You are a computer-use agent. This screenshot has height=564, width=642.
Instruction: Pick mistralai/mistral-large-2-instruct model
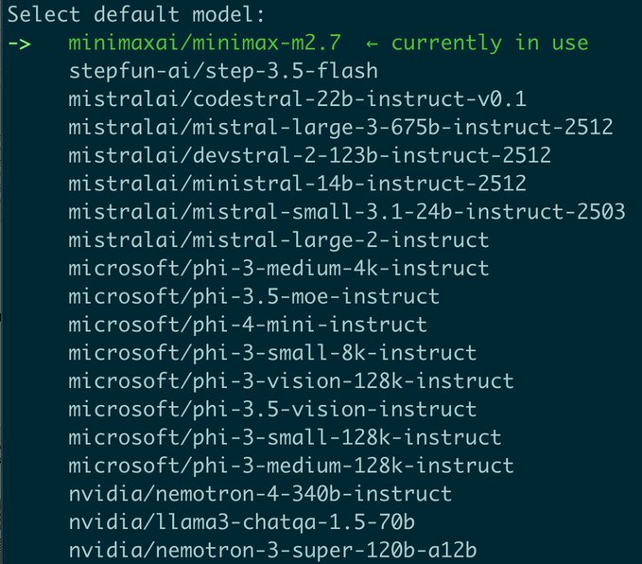[x=279, y=240]
